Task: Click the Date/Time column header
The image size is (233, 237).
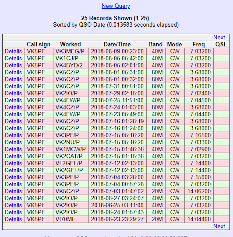Action: [x=117, y=45]
